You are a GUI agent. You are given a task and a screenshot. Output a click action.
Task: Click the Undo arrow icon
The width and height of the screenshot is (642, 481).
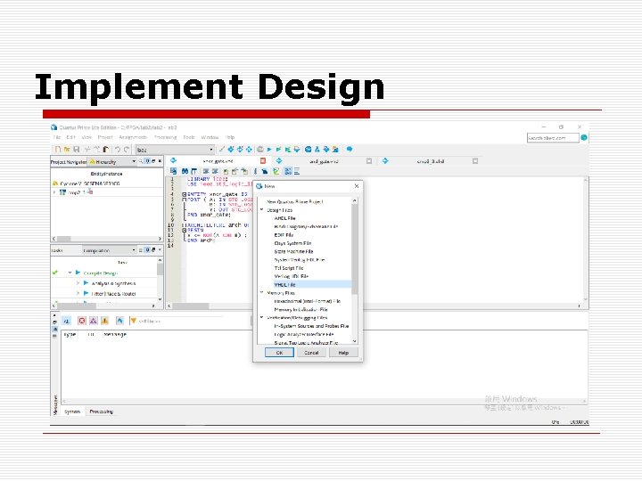[x=118, y=150]
